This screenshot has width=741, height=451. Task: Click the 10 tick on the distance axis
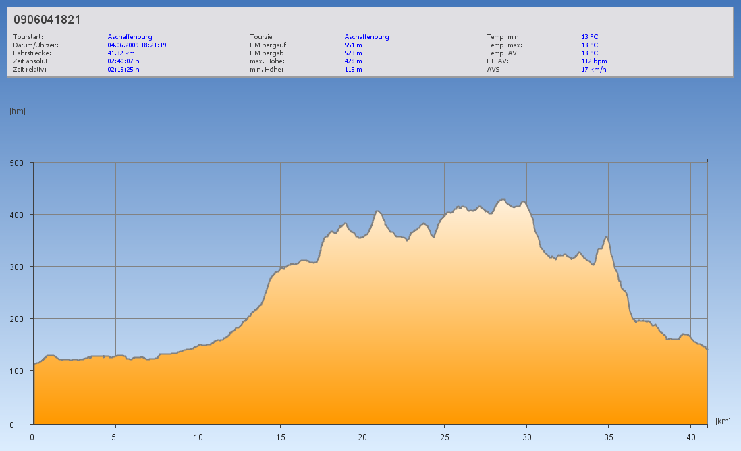coord(198,437)
